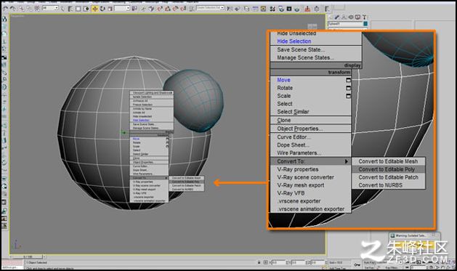Click the Align tool icon
The image size is (457, 271).
click(x=238, y=9)
